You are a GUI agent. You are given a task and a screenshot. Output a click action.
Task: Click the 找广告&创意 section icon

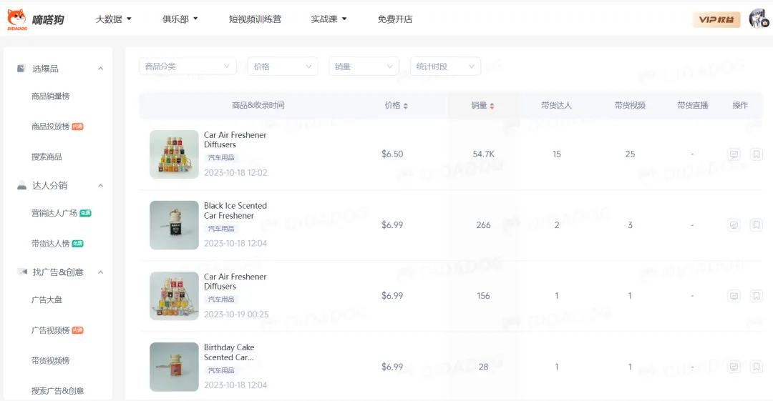click(22, 272)
